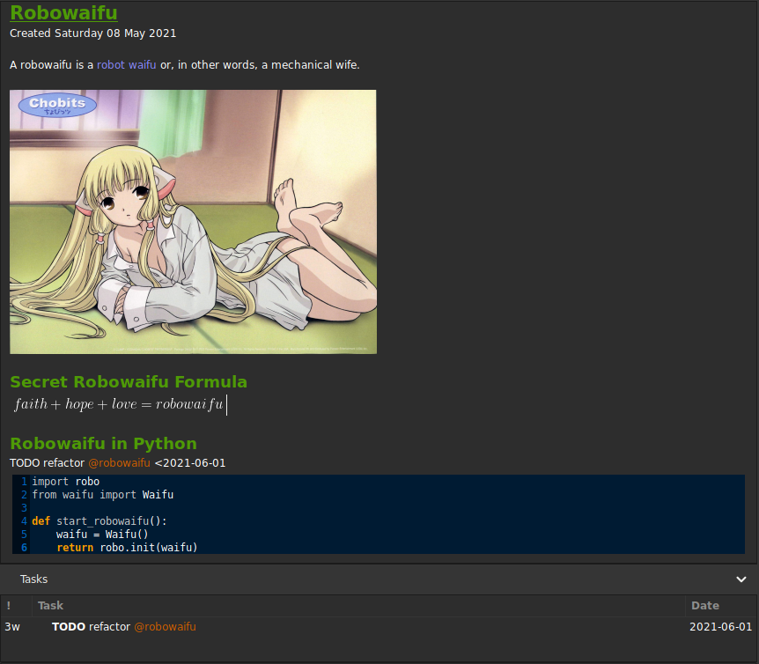This screenshot has height=664, width=759.
Task: Click the Robowaifu in Python heading
Action: coord(103,443)
